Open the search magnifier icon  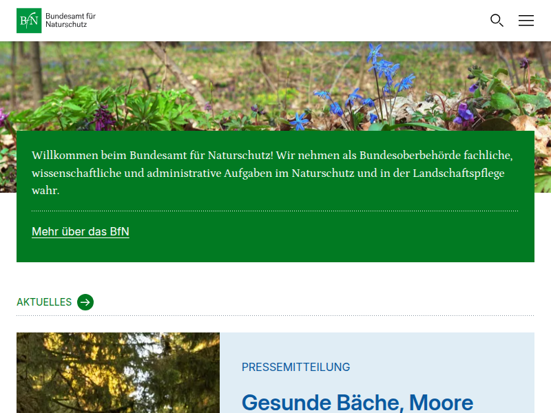pyautogui.click(x=497, y=21)
